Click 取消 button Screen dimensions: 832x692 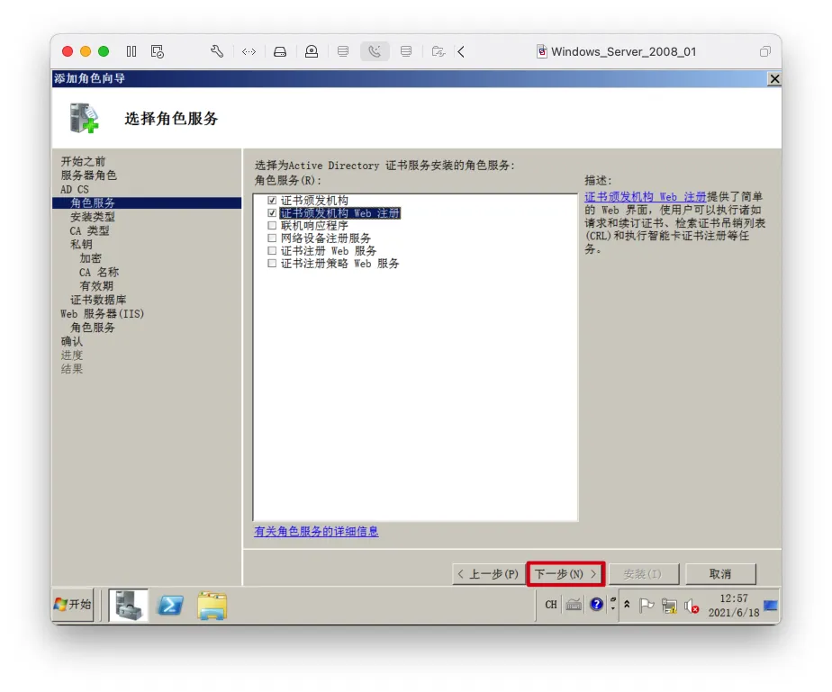click(720, 574)
